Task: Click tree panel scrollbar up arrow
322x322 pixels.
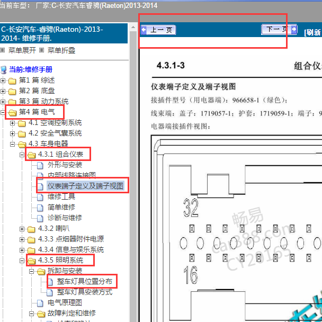Action: [133, 27]
